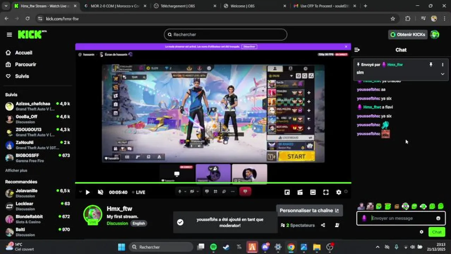Expand the microphone options arrow
This screenshot has height=254, width=451.
click(185, 192)
